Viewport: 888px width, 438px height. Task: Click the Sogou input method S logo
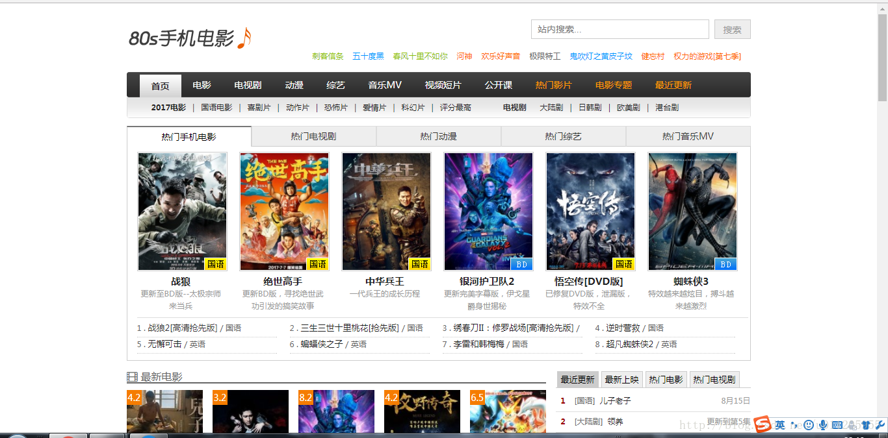coord(762,424)
